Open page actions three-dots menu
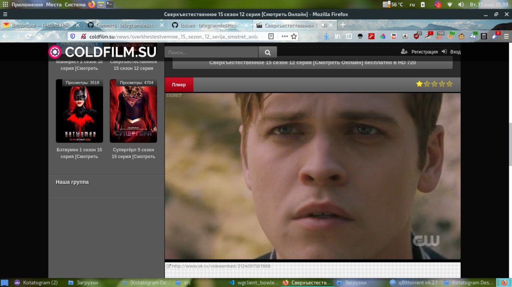This screenshot has height=287, width=512. click(284, 36)
